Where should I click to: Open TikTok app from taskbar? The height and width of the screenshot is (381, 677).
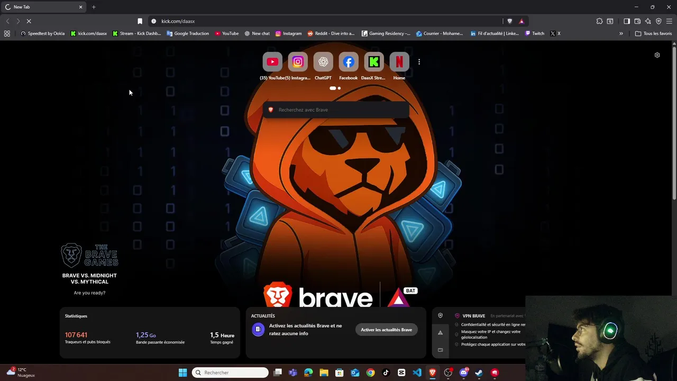(386, 373)
